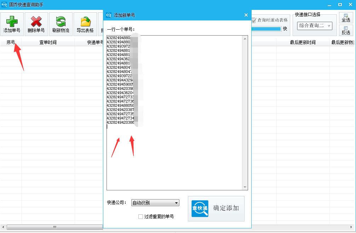The image size is (356, 233).
Task: Click the blue 查快递 logo inside the confirm button
Action: tap(199, 209)
